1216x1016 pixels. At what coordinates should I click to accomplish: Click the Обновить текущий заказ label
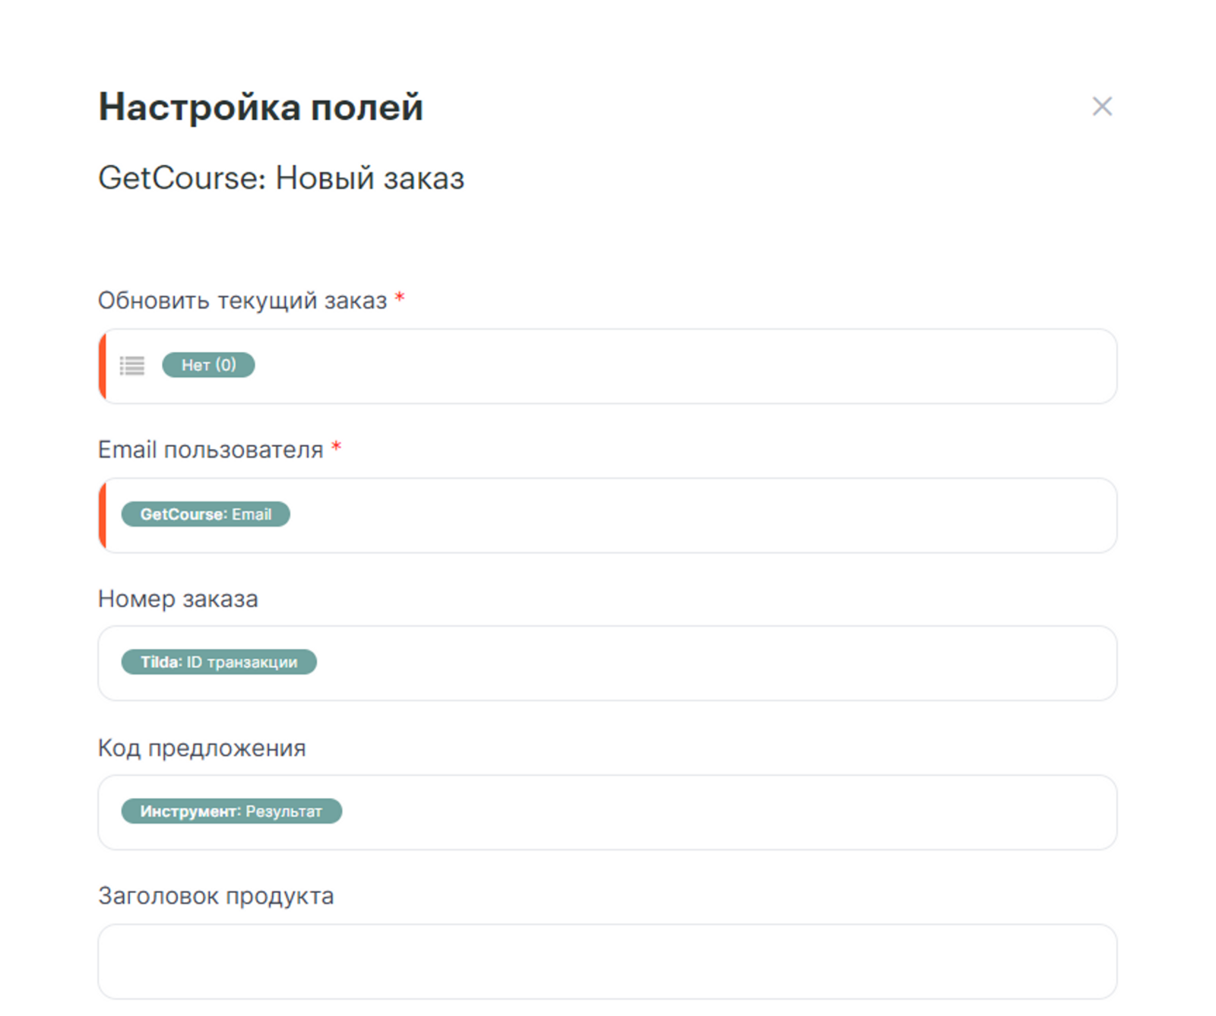tap(242, 301)
